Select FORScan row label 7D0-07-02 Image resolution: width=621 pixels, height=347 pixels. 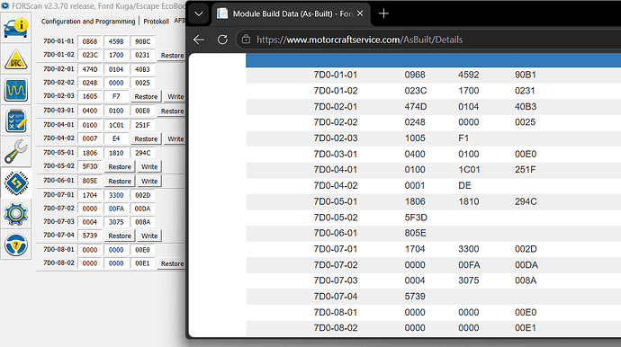click(x=58, y=209)
